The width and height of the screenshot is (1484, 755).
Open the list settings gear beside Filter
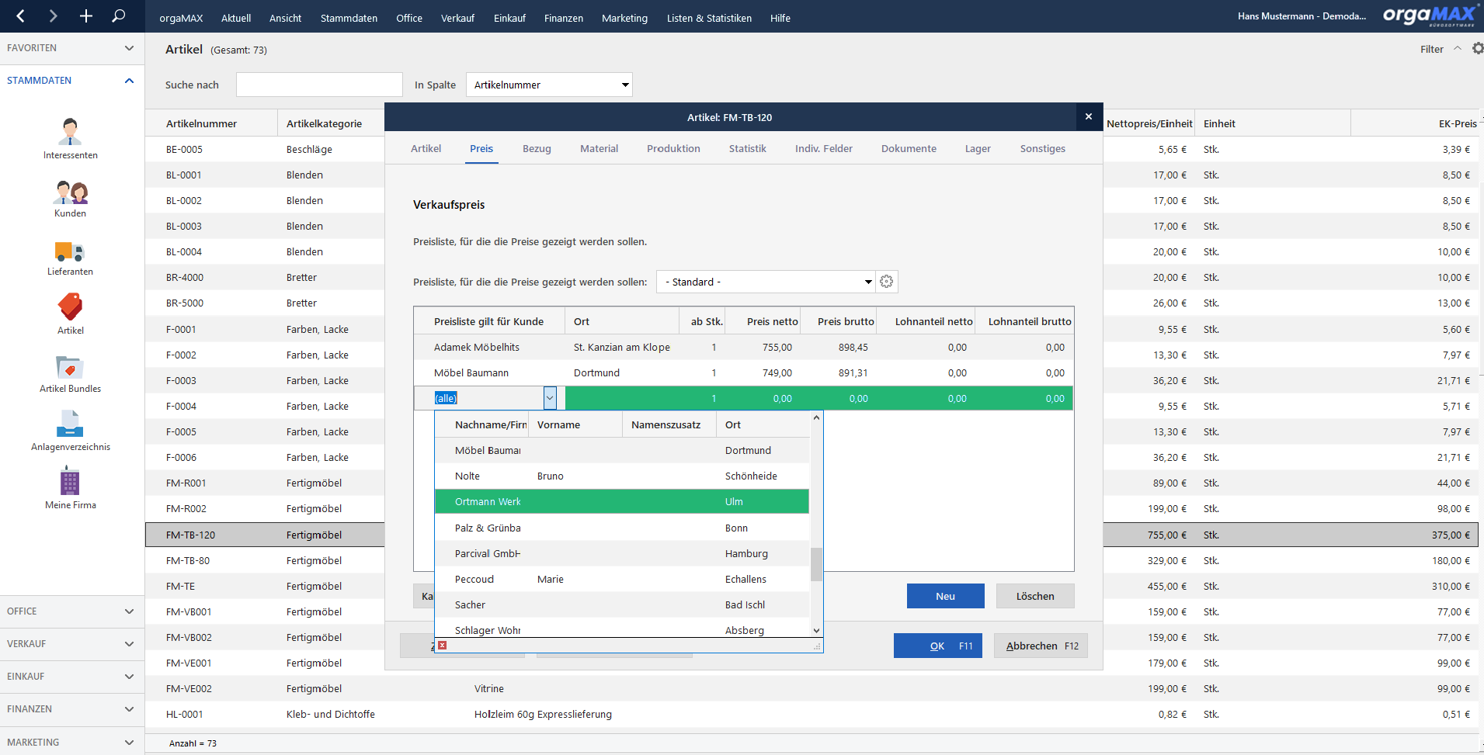coord(1477,48)
